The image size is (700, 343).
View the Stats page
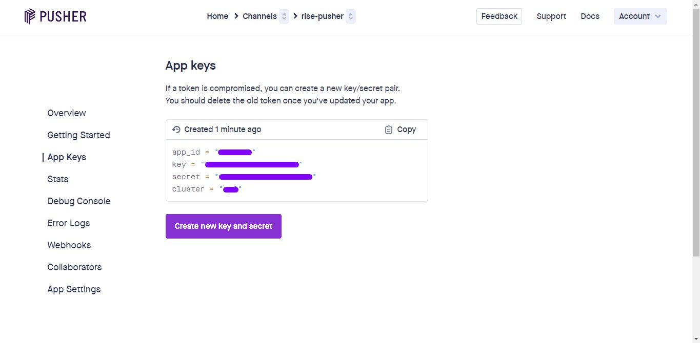58,179
